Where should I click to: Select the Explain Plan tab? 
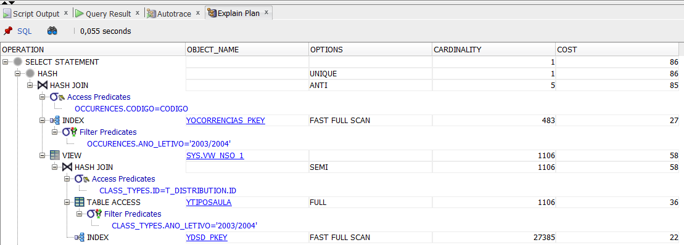[239, 14]
